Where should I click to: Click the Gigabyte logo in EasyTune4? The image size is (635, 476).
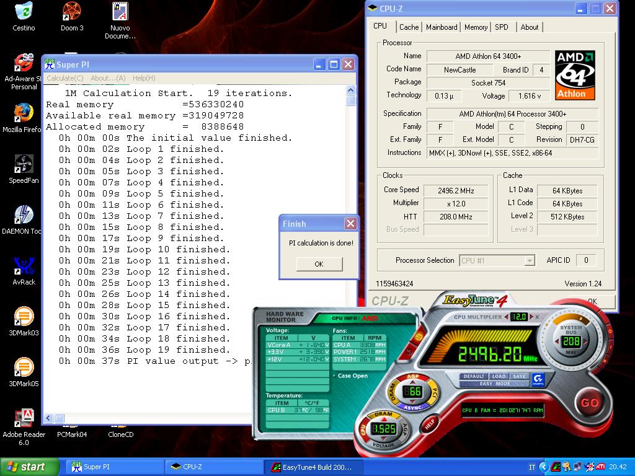(538, 380)
